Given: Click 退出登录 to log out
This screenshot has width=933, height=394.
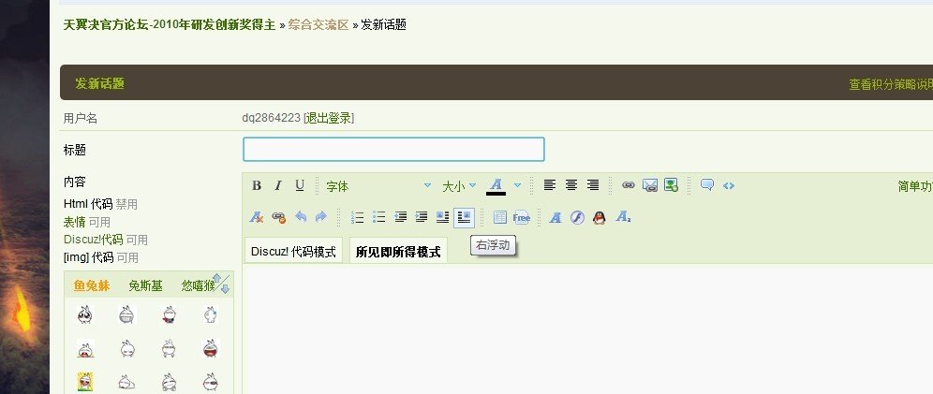Looking at the screenshot, I should point(329,118).
